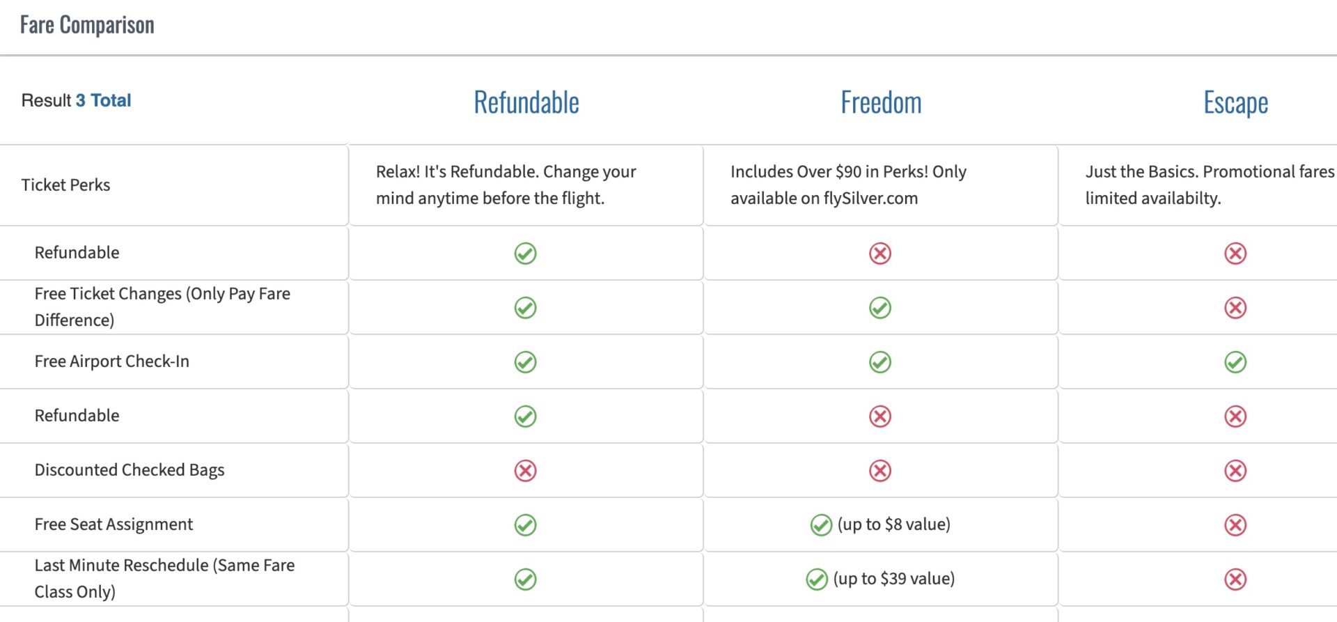The width and height of the screenshot is (1337, 622).
Task: Click Refundable fare's red X for Discounted Checked Bags
Action: [525, 471]
